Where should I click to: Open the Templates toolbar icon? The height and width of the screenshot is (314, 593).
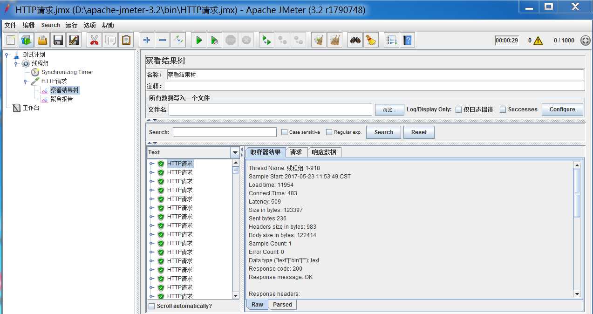tap(27, 40)
